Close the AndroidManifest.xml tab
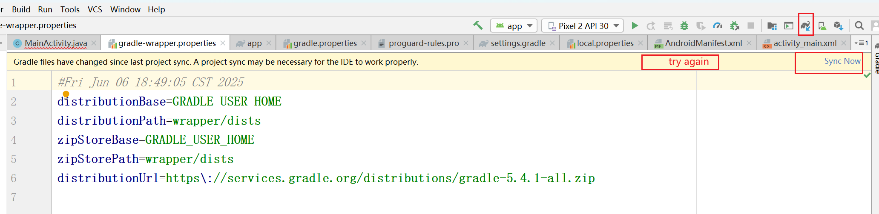 click(749, 43)
